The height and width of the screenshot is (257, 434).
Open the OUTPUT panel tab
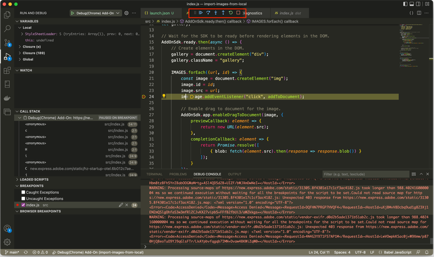click(x=234, y=174)
